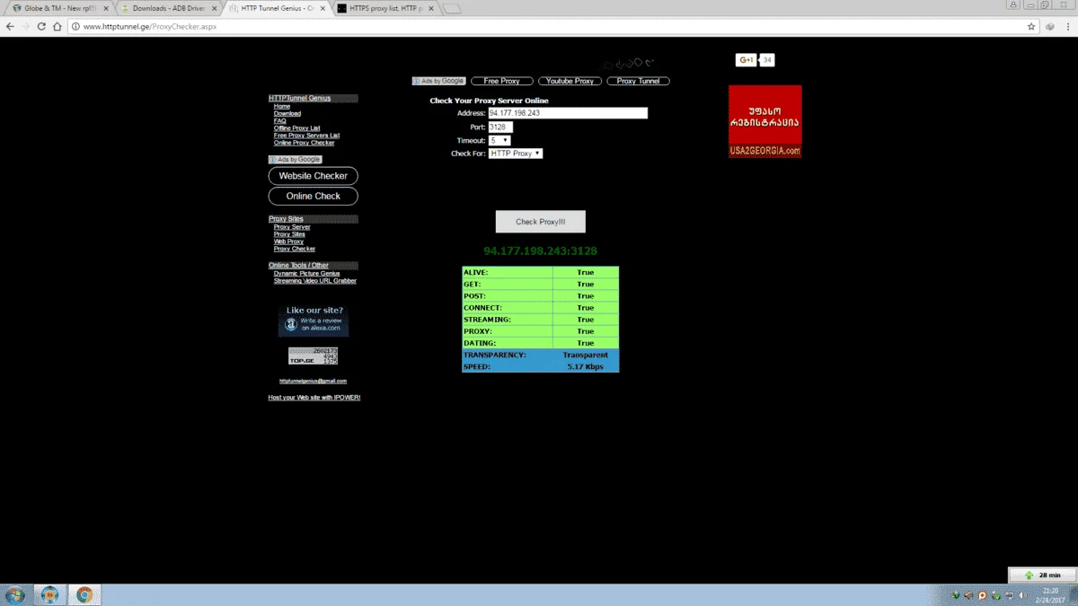Click the Free Proxy button
Screen dimensions: 1078x606
502,81
